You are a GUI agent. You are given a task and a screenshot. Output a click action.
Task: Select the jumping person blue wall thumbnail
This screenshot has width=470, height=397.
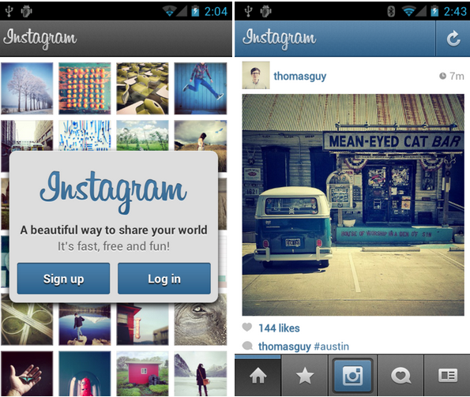pyautogui.click(x=200, y=88)
